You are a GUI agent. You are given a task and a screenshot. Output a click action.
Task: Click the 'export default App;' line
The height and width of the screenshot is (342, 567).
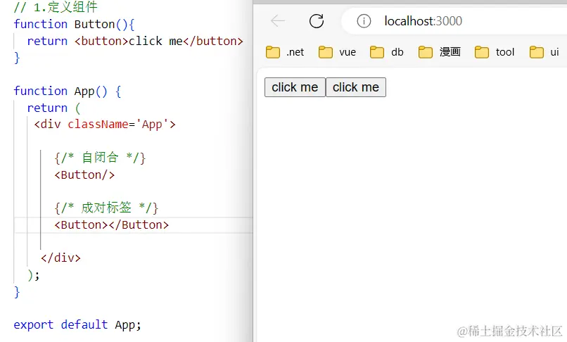(77, 324)
